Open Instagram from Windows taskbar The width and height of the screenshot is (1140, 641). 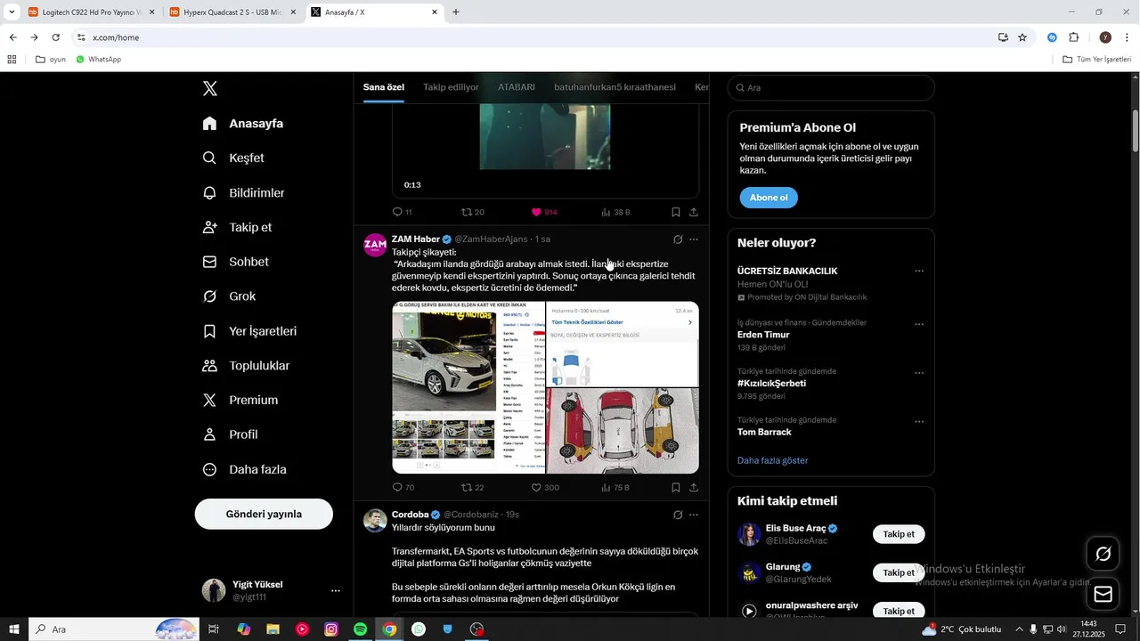(331, 629)
